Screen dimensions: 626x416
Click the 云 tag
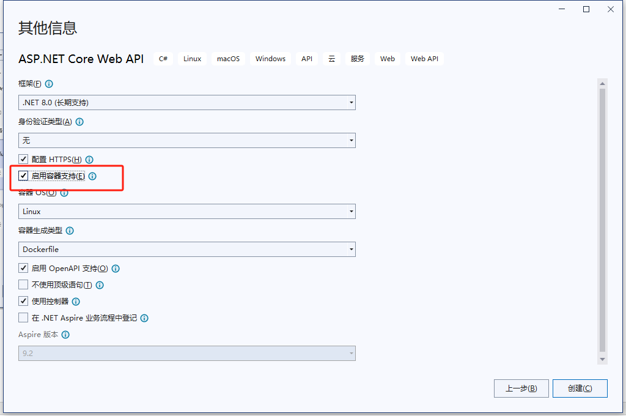332,59
